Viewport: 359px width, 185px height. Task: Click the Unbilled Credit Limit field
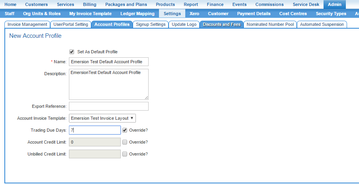tap(95, 154)
